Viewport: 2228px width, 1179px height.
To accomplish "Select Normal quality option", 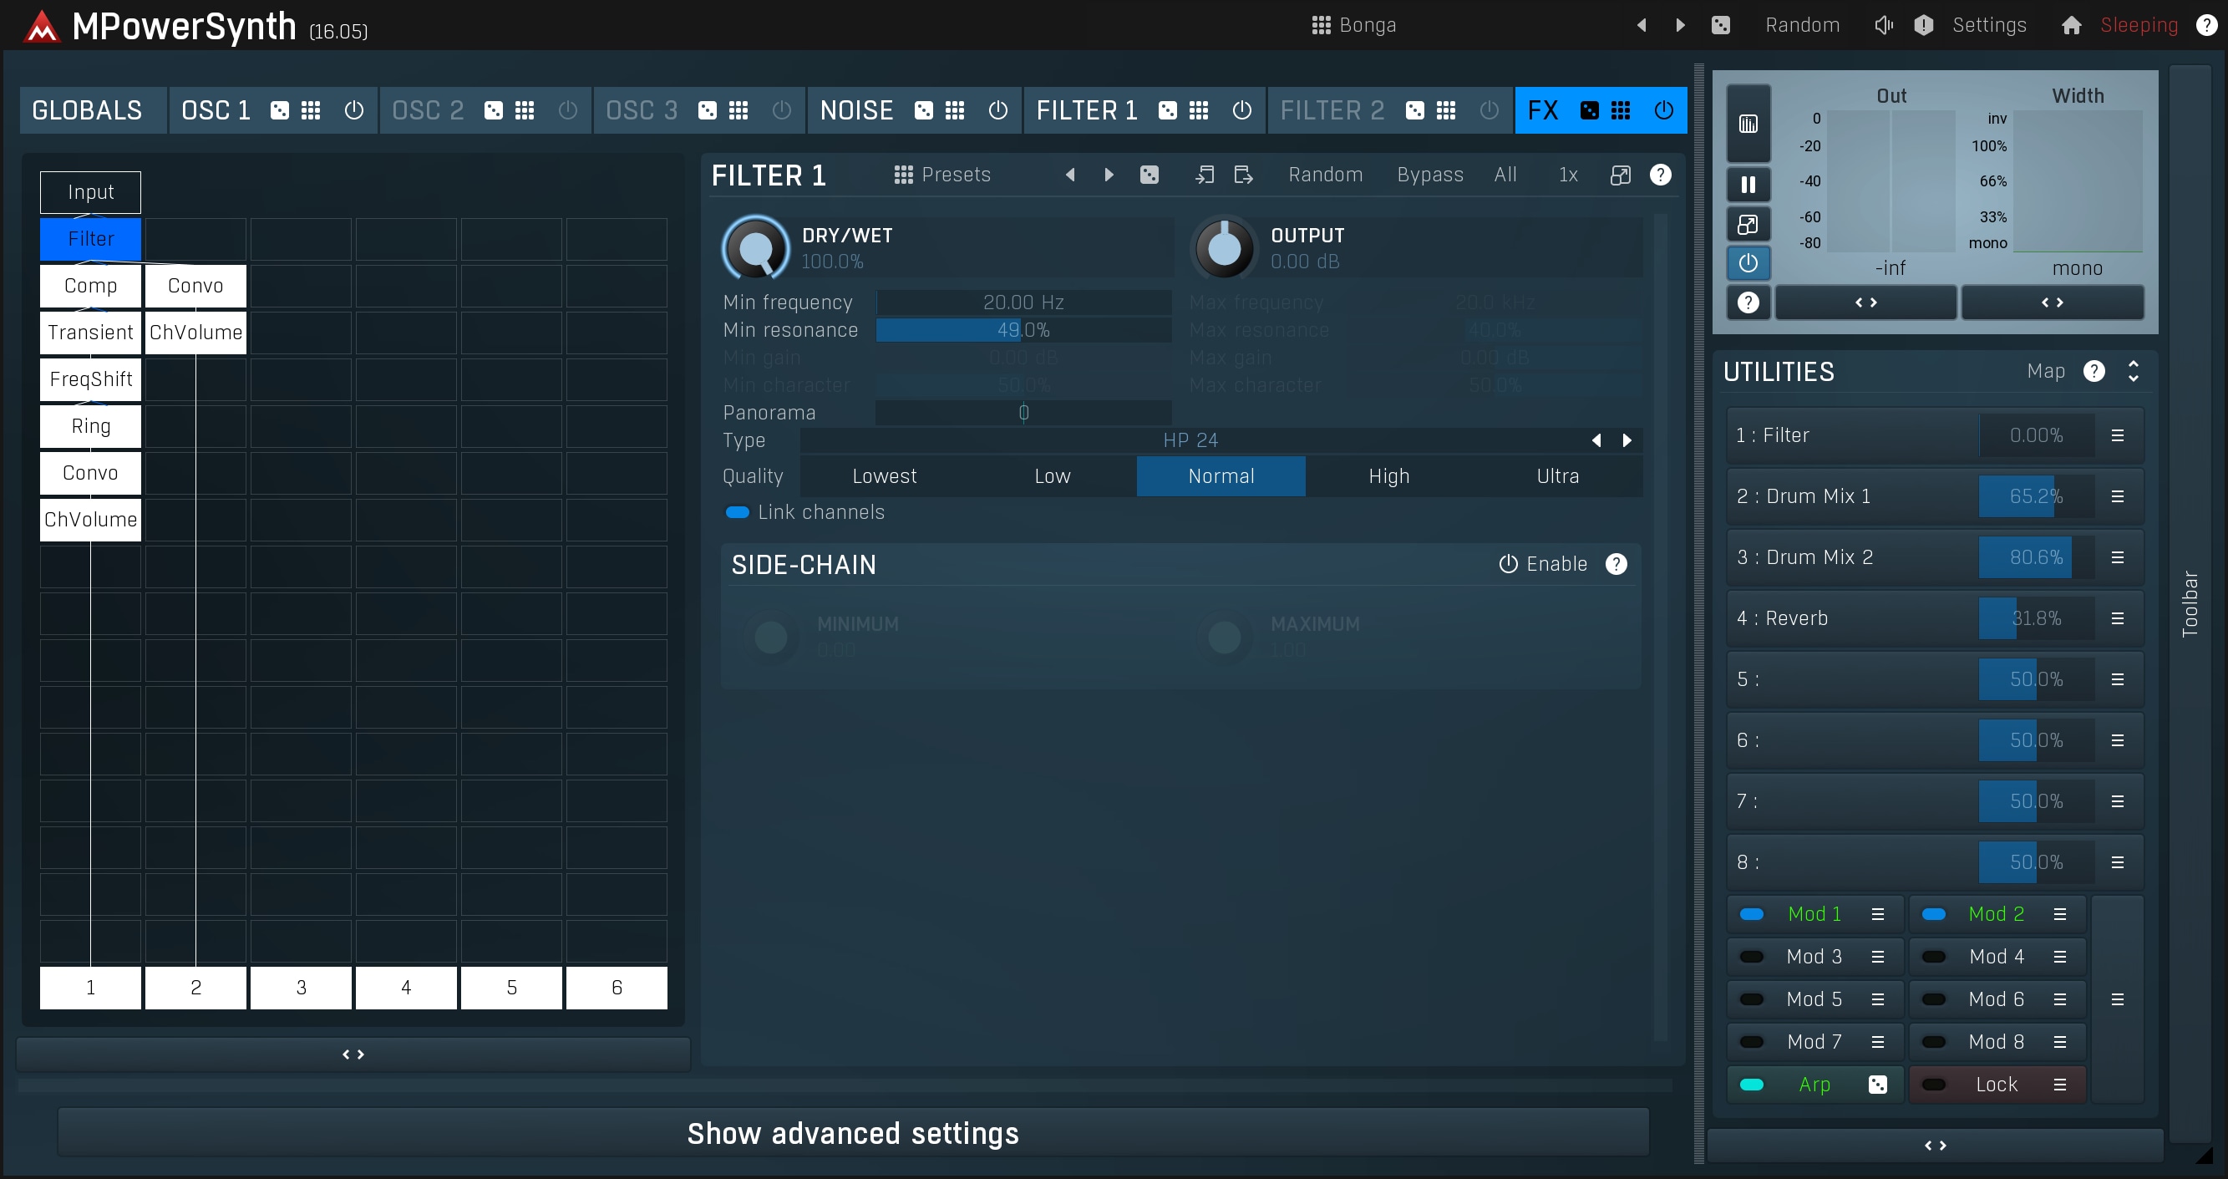I will point(1221,476).
